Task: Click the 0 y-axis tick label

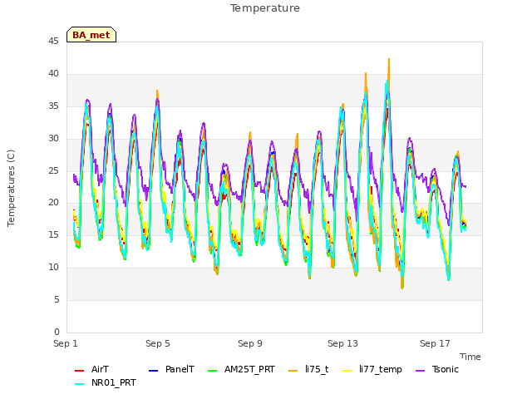Action: (x=57, y=332)
